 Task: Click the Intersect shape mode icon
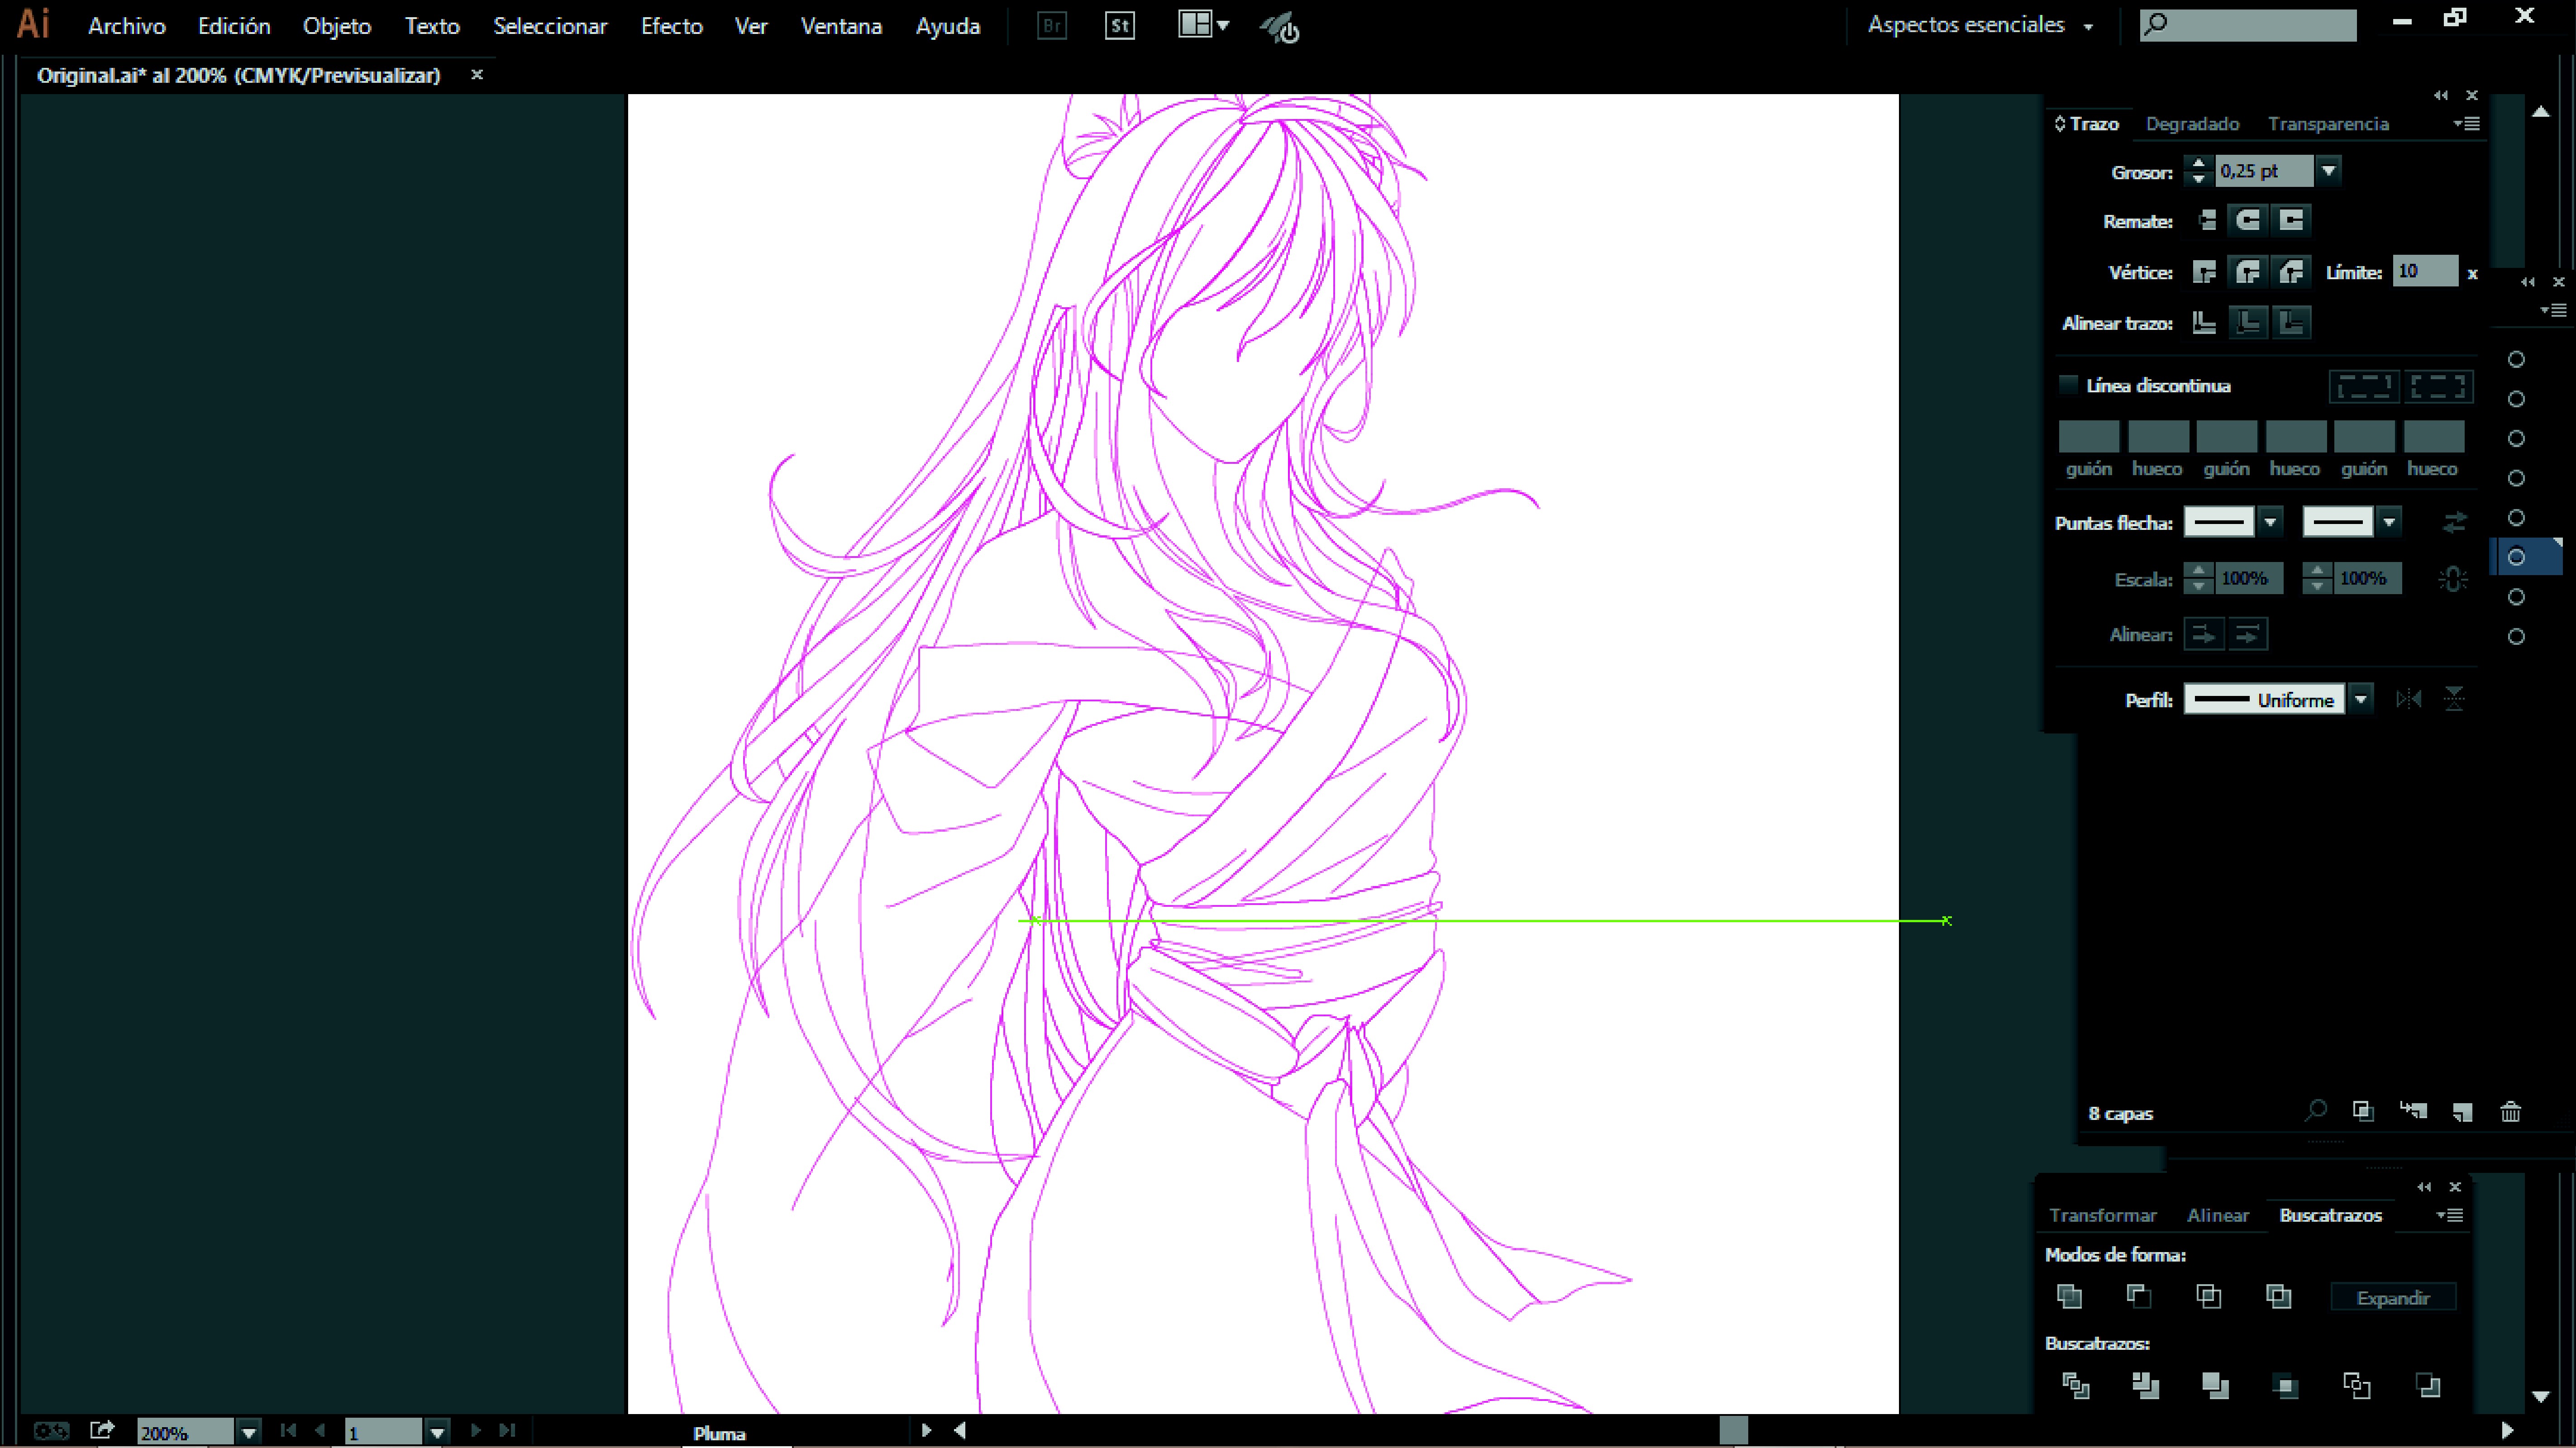2208,1296
